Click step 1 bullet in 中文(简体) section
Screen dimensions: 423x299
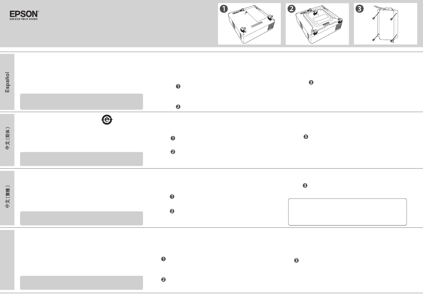point(173,138)
